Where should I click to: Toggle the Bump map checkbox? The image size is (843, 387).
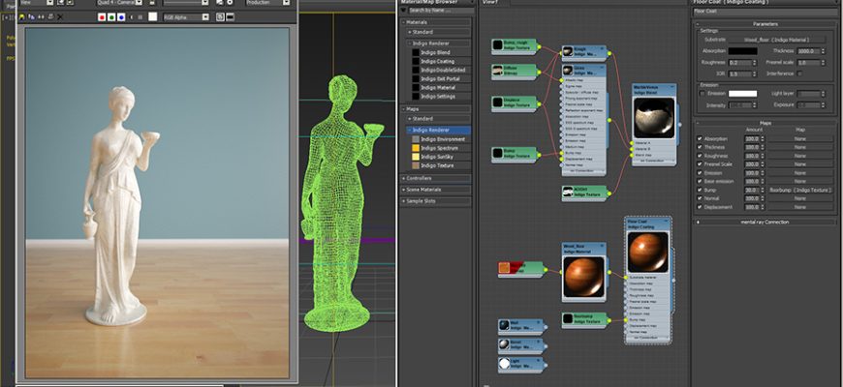pos(700,191)
